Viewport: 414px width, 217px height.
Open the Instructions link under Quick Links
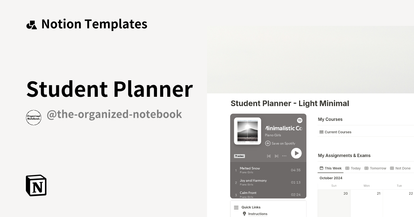(x=257, y=214)
